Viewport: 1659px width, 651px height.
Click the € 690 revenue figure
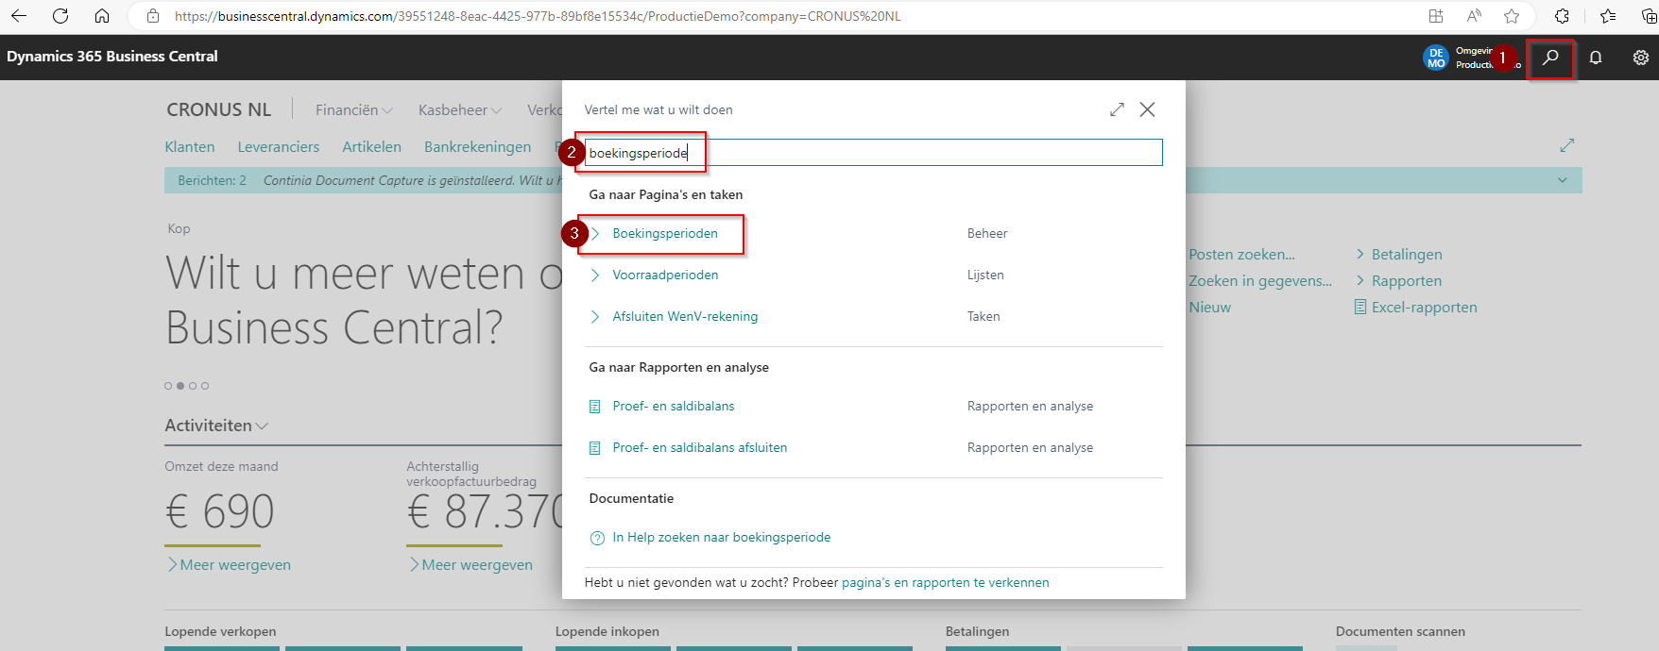(x=220, y=512)
